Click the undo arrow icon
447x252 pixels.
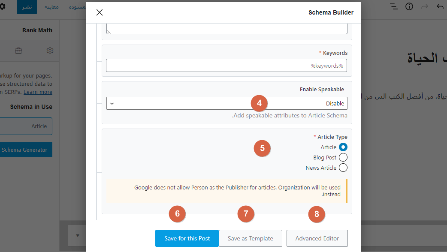click(440, 7)
